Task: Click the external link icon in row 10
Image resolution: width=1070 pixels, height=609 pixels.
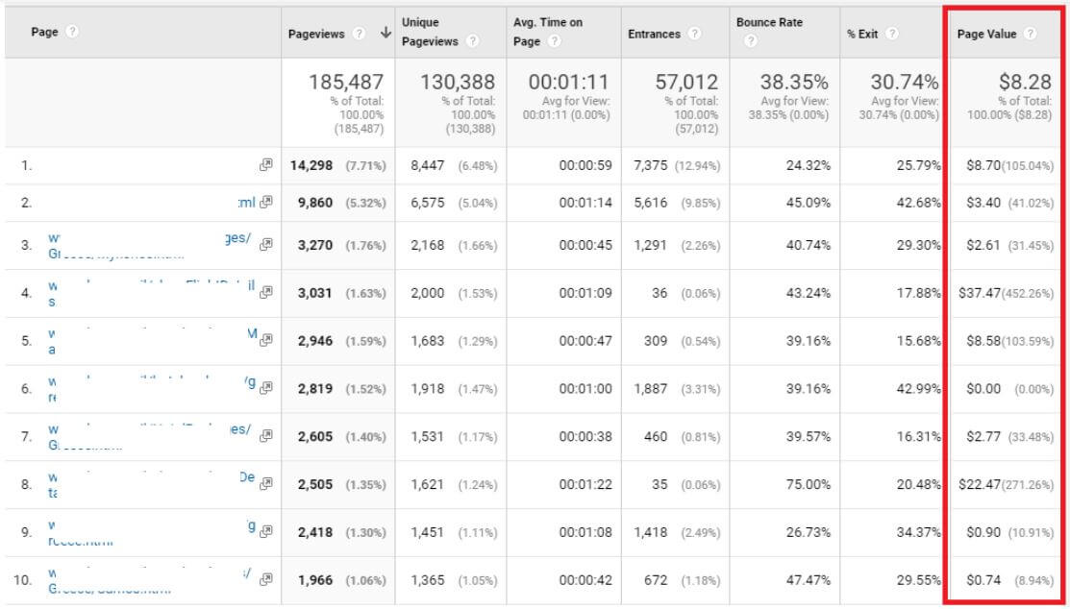Action: tap(265, 578)
